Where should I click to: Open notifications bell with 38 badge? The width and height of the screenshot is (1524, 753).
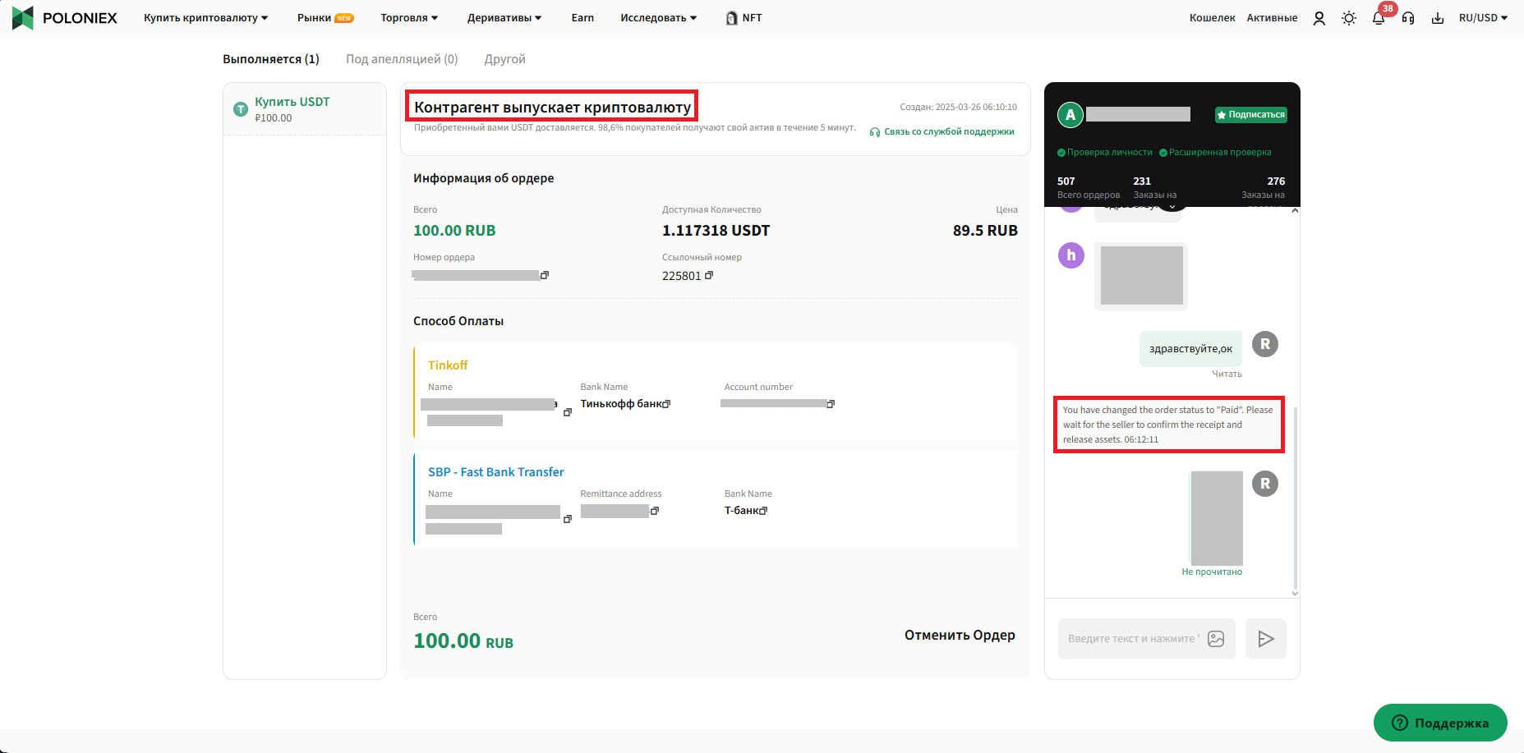1379,18
